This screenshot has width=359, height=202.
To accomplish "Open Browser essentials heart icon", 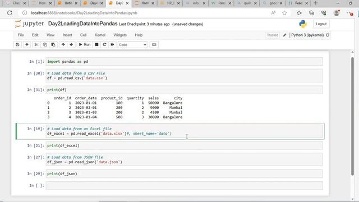I will tap(324, 13).
